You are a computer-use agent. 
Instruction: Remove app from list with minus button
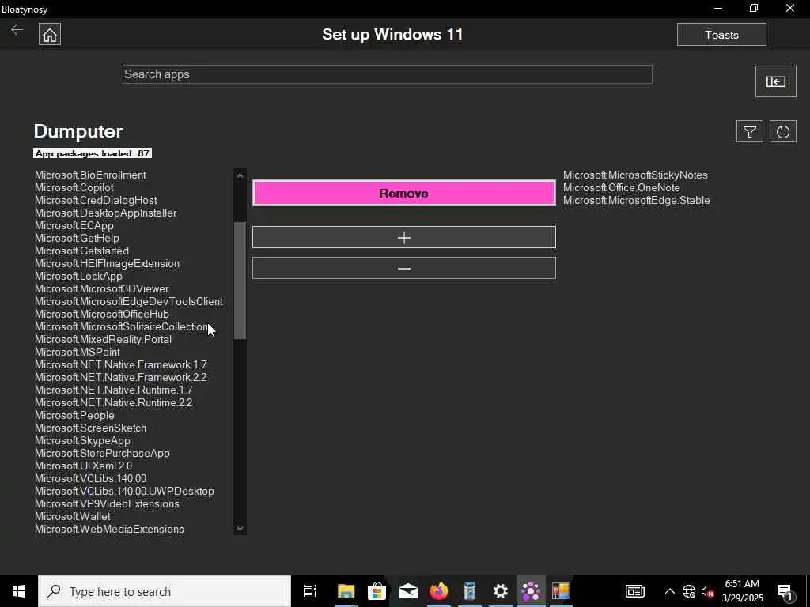(x=404, y=269)
